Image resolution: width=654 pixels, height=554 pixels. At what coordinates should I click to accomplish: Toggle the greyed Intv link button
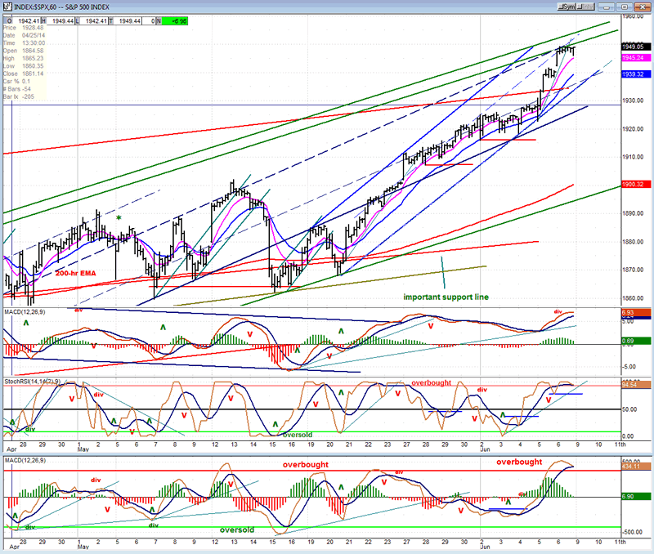click(585, 7)
